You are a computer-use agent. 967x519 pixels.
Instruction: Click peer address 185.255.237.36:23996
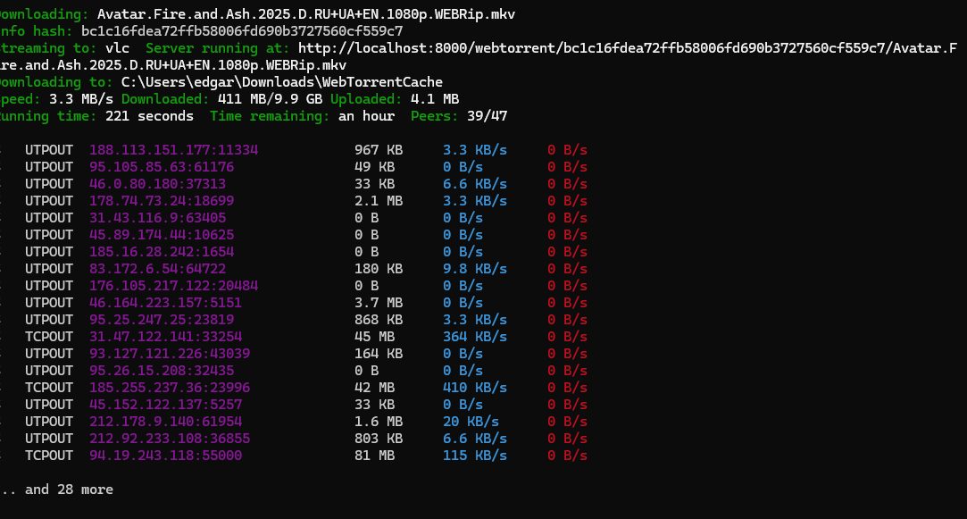pyautogui.click(x=170, y=388)
